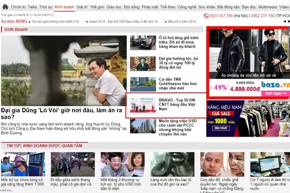Read Một tháng 2 thương vụ lịch sử article
Image resolution: width=290 pixels, height=193 pixels.
[x=121, y=185]
